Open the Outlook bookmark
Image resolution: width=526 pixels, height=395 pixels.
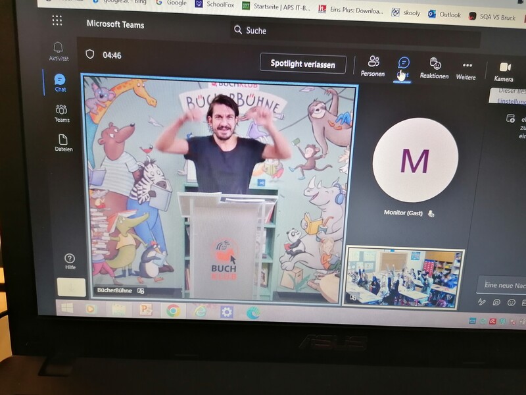pyautogui.click(x=444, y=14)
